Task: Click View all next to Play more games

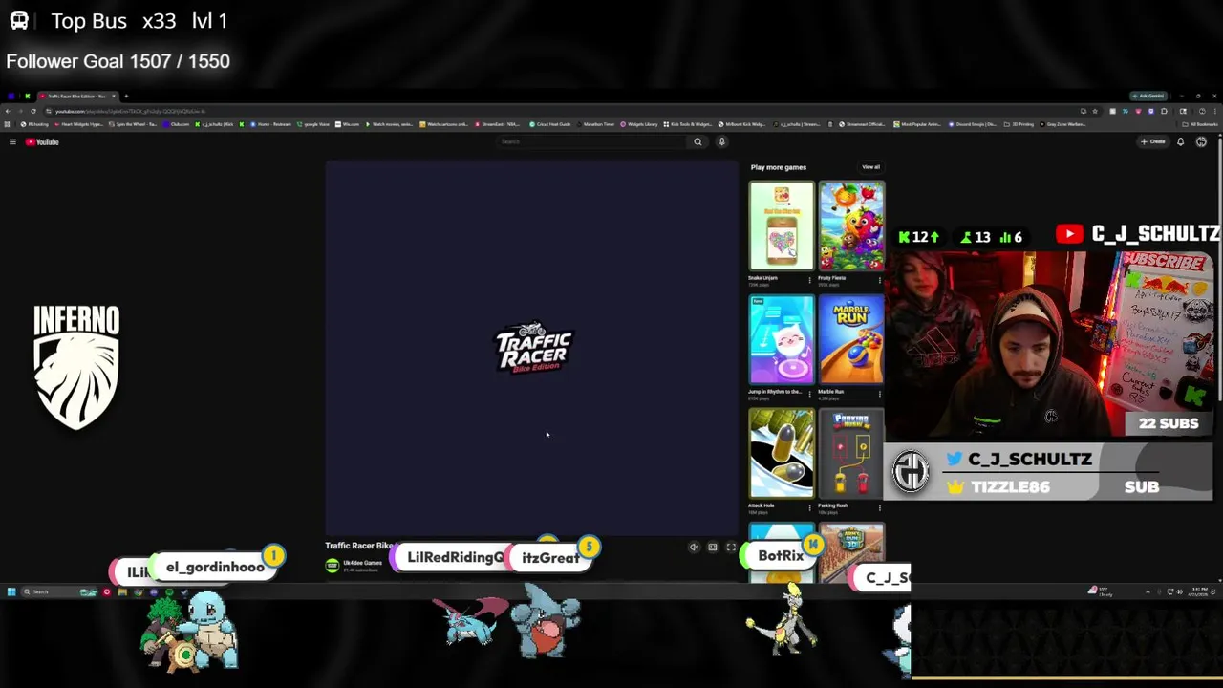Action: (870, 167)
